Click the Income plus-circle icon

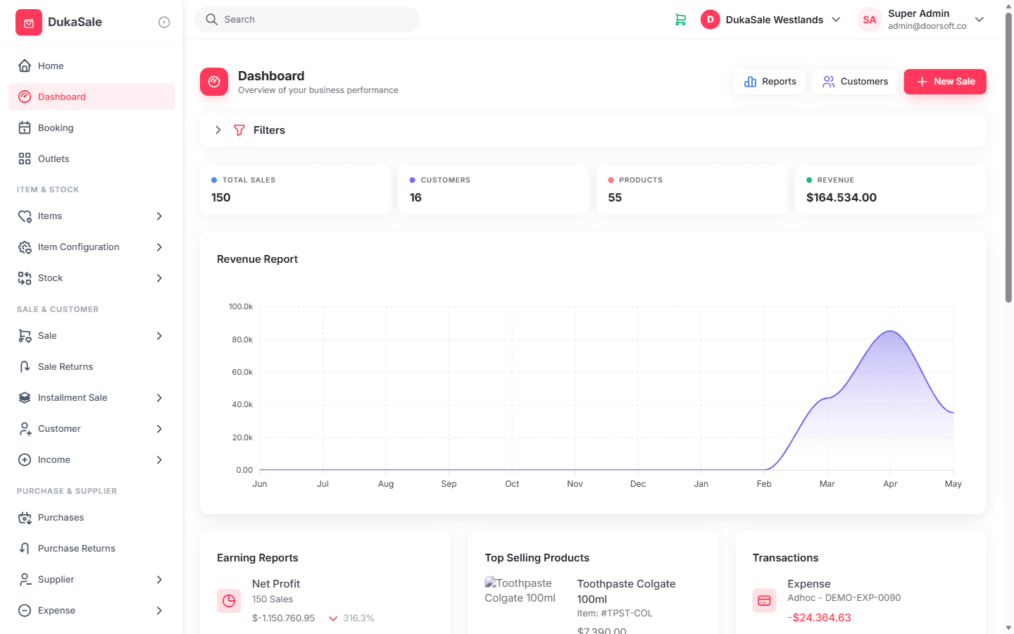point(25,460)
